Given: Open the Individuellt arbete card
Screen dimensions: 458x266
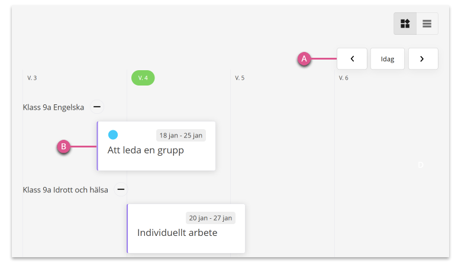Looking at the screenshot, I should pos(186,228).
